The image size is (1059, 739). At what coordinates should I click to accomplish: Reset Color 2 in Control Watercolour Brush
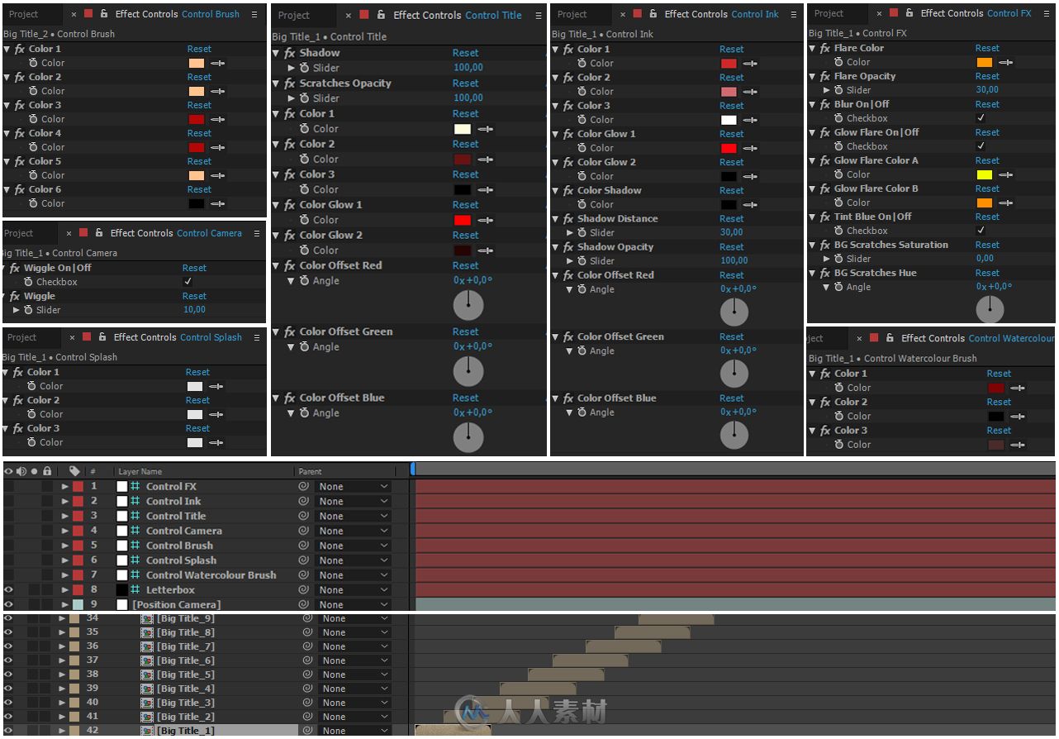[x=999, y=402]
